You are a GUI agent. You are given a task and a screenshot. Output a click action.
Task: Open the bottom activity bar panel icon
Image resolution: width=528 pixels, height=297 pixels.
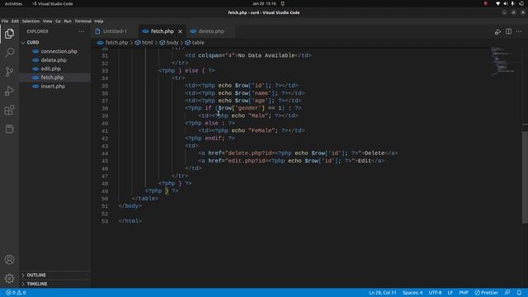coord(9,129)
